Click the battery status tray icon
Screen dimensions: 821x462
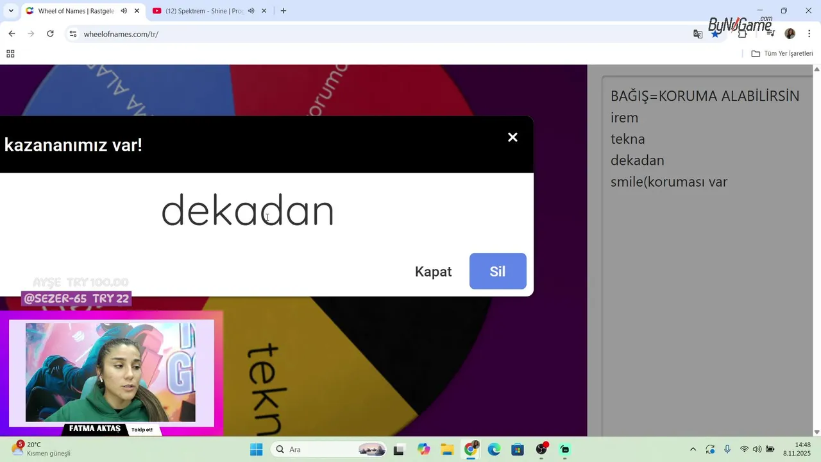(770, 449)
